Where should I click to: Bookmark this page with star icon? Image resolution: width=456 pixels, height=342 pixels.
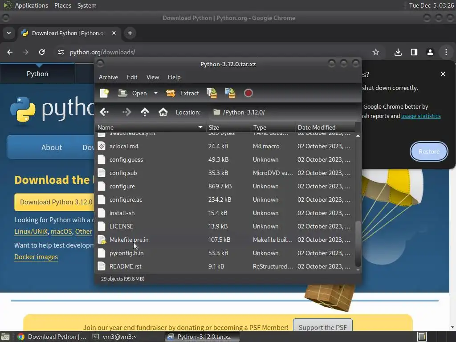(x=376, y=52)
